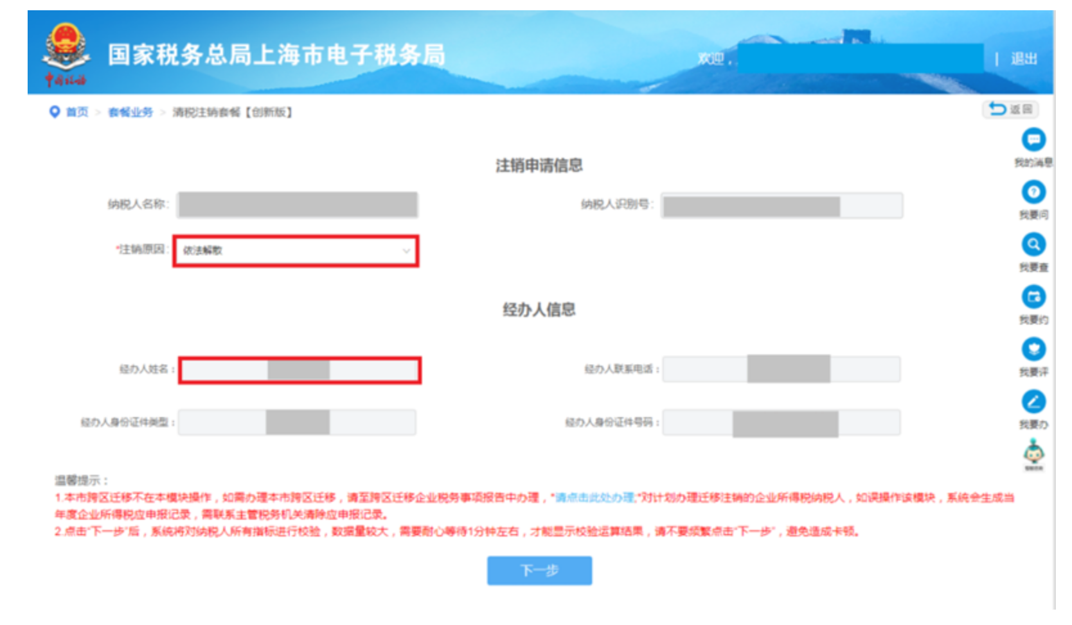This screenshot has height=625, width=1072.
Task: Click the 国家税务总局上海市电子税务局 title
Action: (x=276, y=55)
